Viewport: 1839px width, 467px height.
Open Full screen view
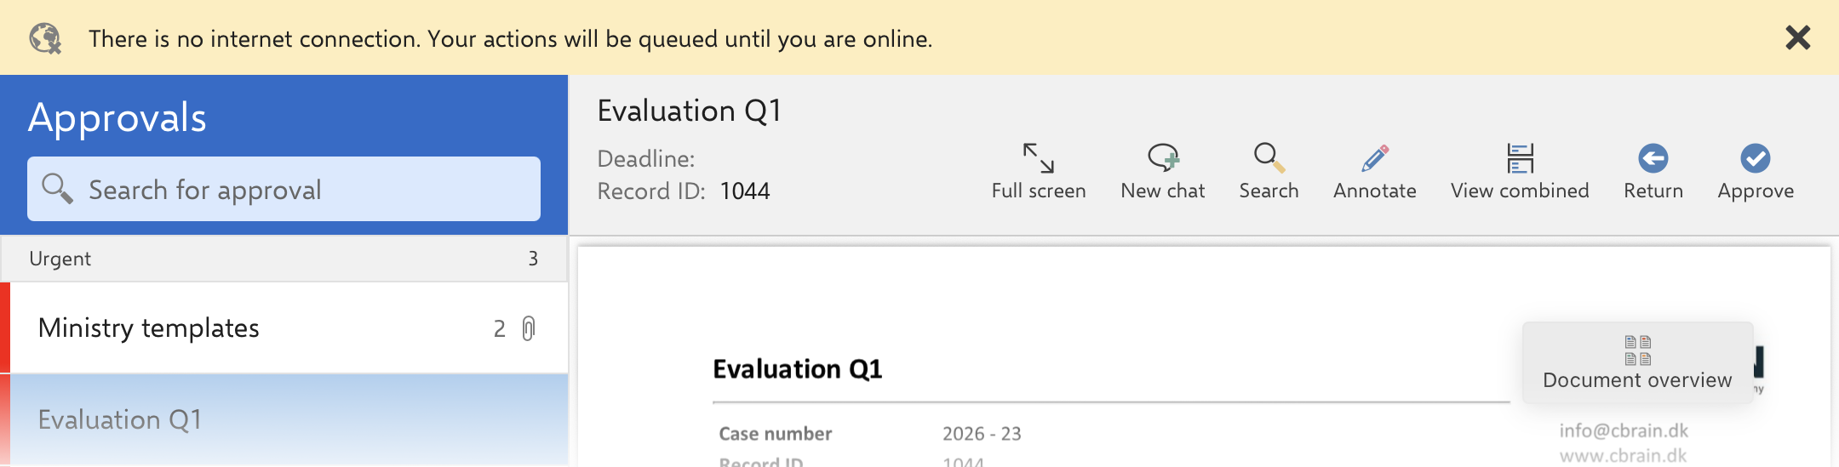click(x=1039, y=171)
